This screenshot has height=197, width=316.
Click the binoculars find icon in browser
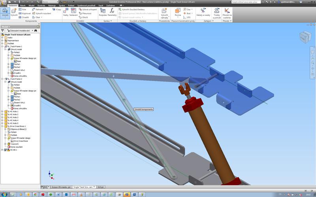click(35, 30)
